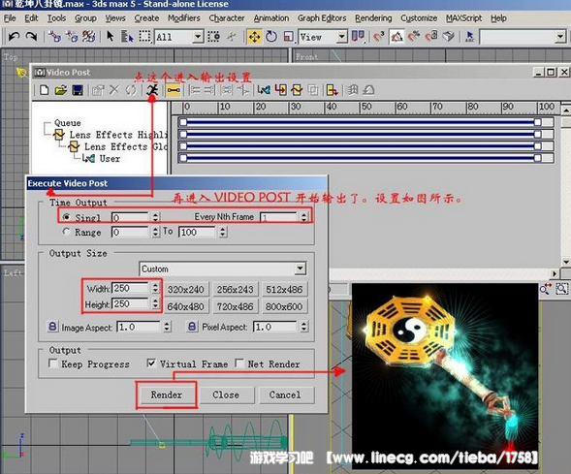Click Add Image Input Event icon
This screenshot has width=571, height=474.
[281, 90]
